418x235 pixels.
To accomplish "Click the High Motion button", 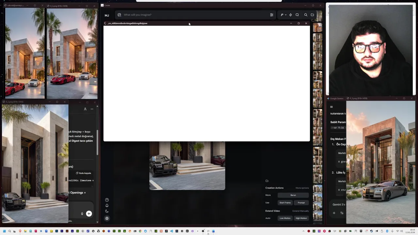I will point(301,218).
